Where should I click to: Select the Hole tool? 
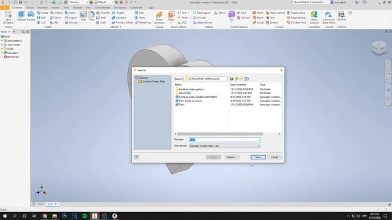(83, 16)
